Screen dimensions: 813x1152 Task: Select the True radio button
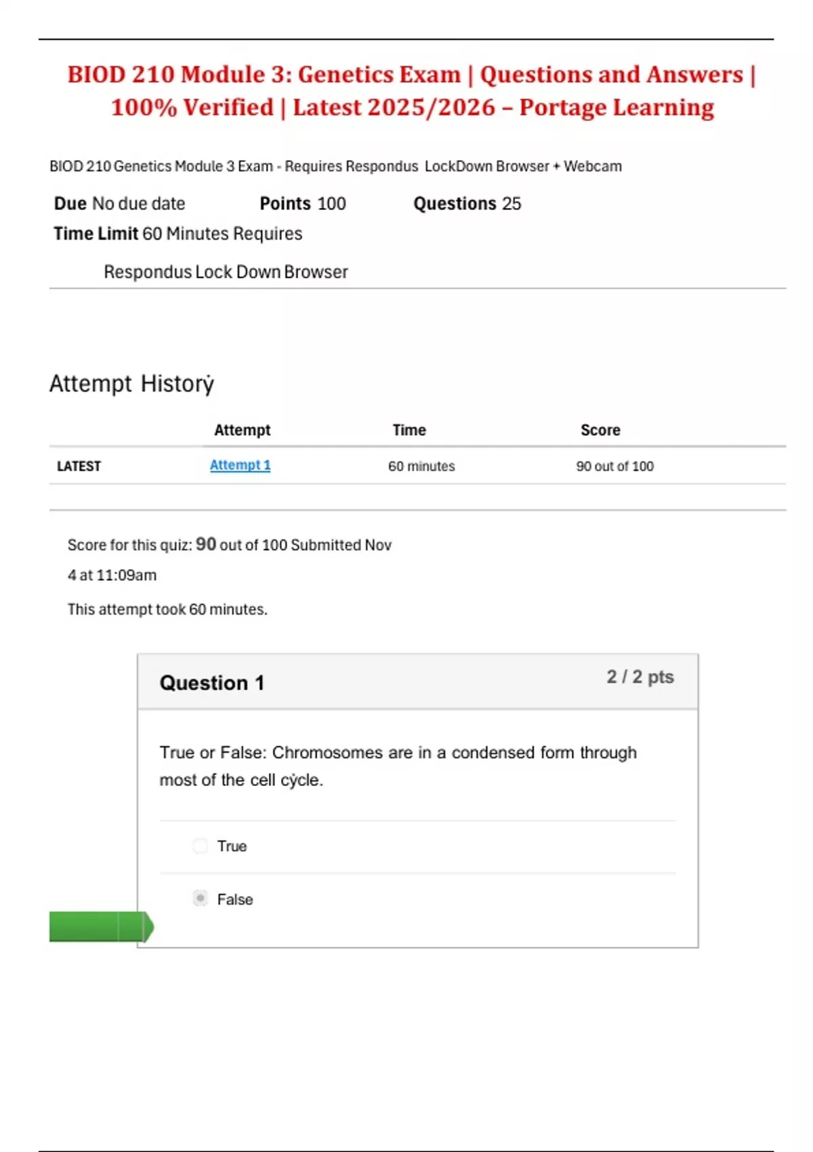[201, 846]
